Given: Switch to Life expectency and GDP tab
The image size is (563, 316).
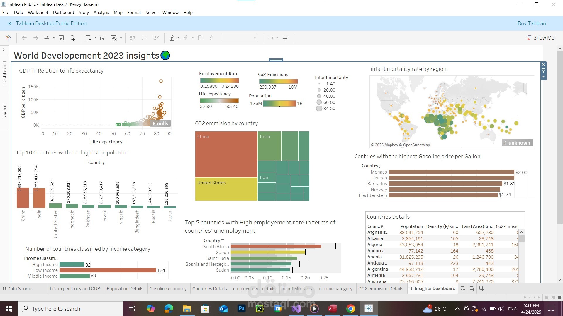Looking at the screenshot, I should [75, 288].
